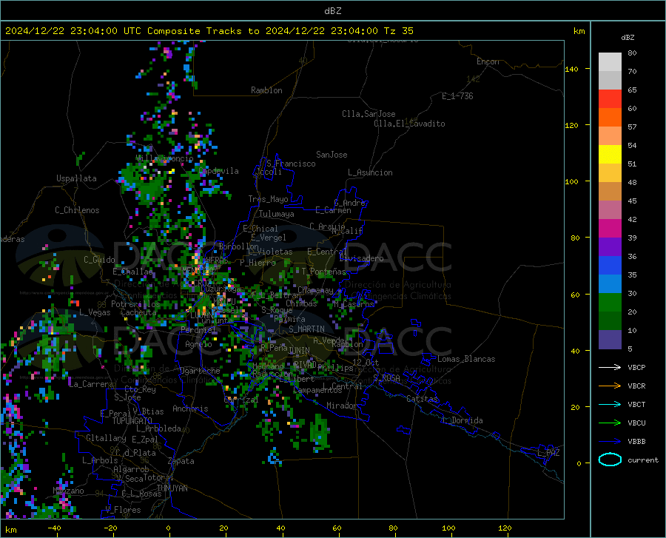This screenshot has width=666, height=538.
Task: Click the 'Anchoris' map label
Action: coord(190,408)
